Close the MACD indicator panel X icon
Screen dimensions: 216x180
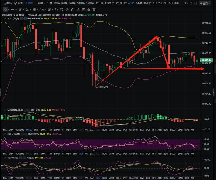[29, 110]
